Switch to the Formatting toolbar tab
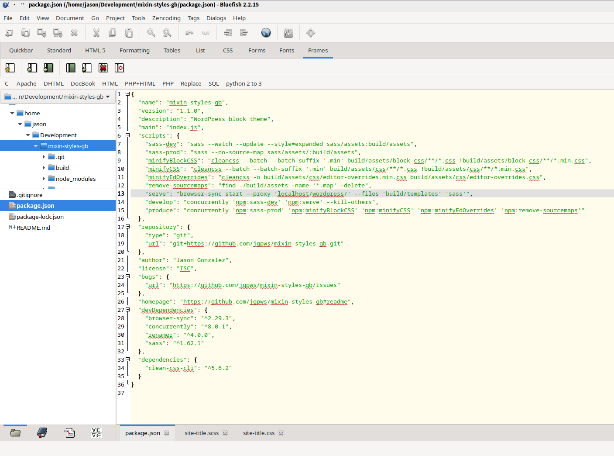This screenshot has width=614, height=456. tap(134, 50)
